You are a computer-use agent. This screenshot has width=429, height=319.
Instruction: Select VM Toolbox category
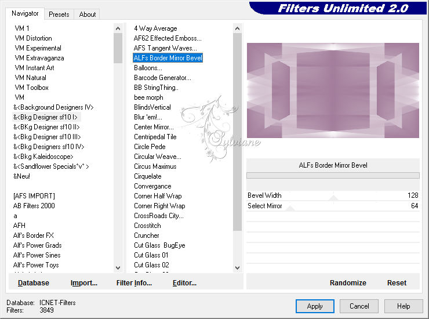tap(31, 88)
